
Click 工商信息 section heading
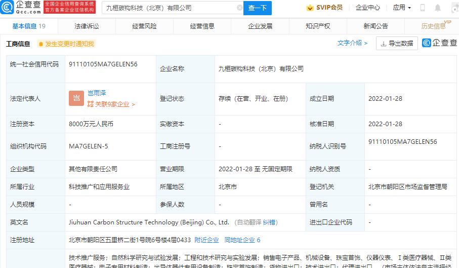click(18, 44)
